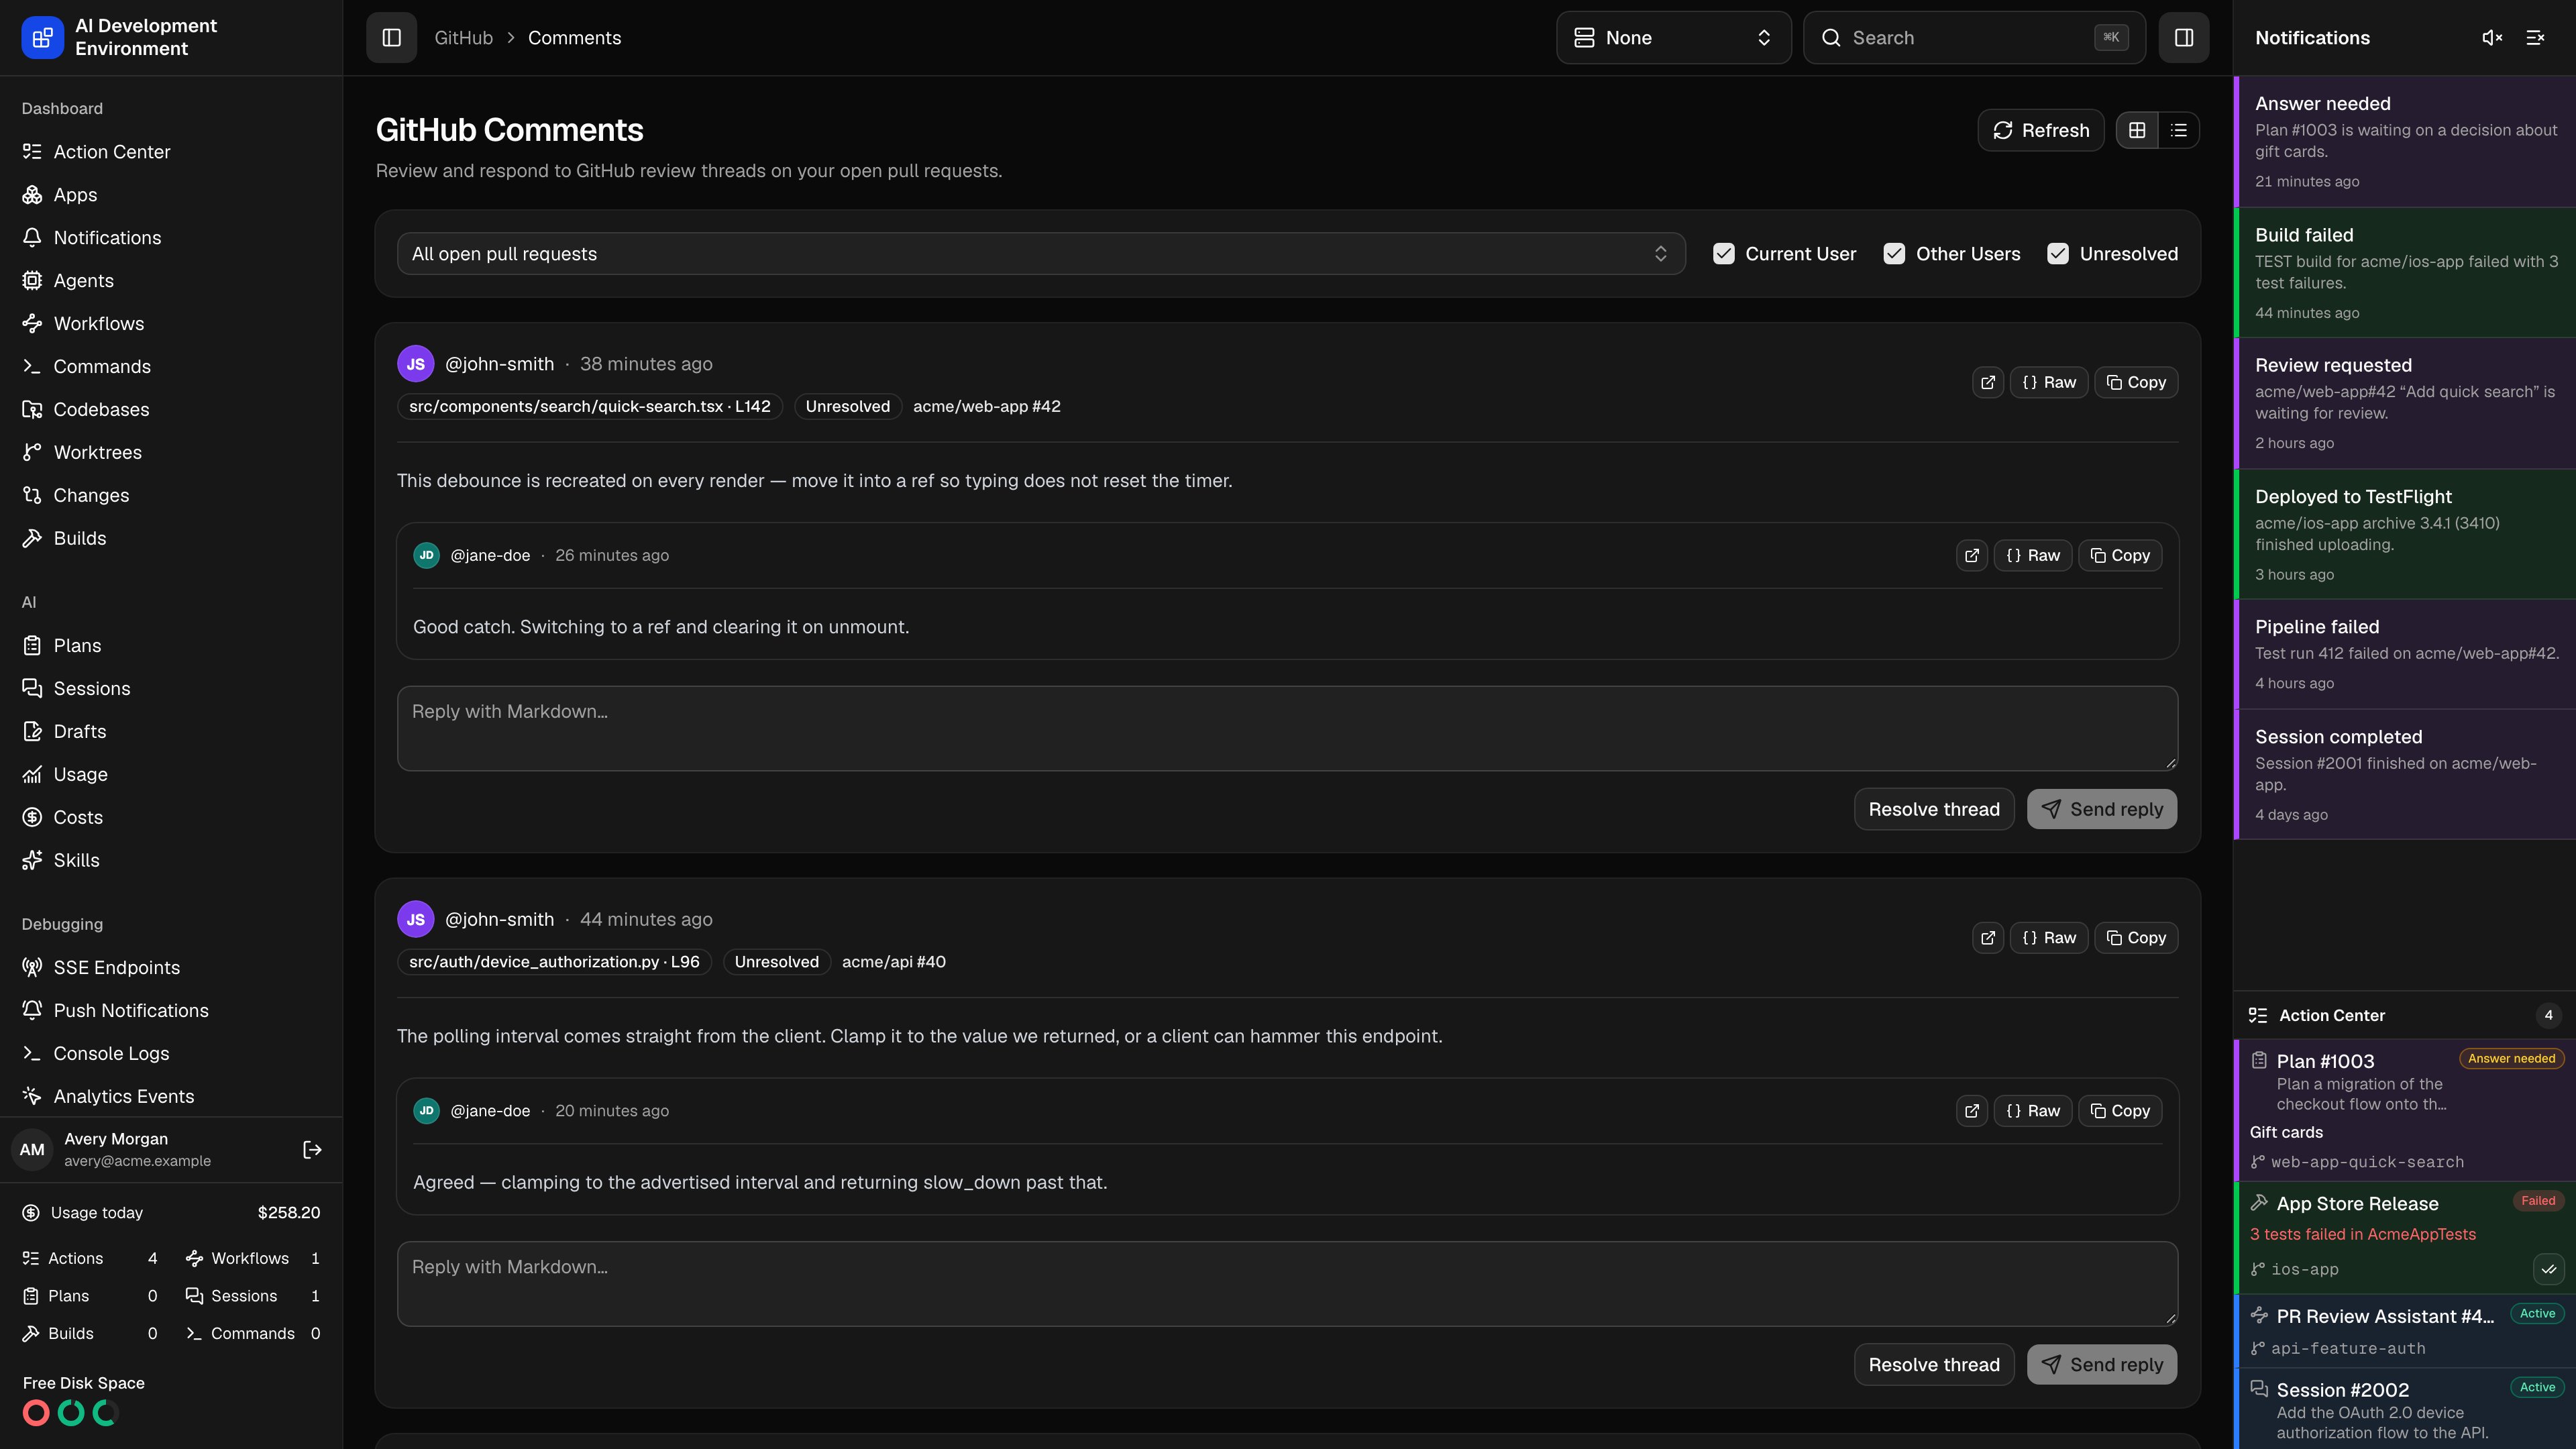Open SSE Endpoints under Debugging
2576x1449 pixels.
pos(171,968)
